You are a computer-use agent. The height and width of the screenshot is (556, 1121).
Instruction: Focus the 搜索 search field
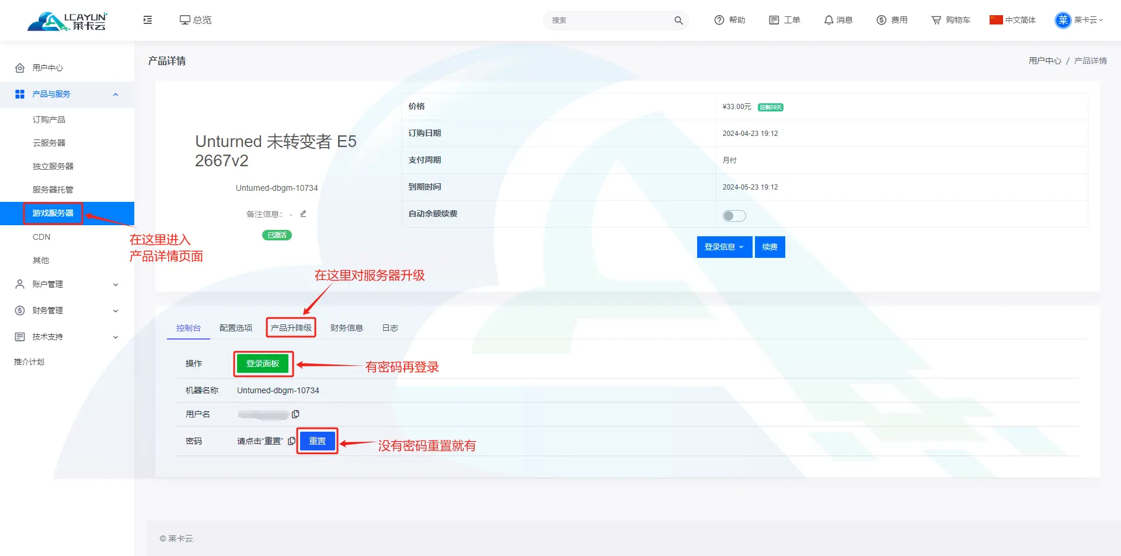(x=610, y=20)
